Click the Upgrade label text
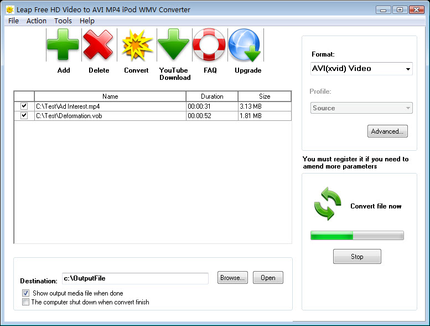Viewport: 430px width, 326px height. 248,70
